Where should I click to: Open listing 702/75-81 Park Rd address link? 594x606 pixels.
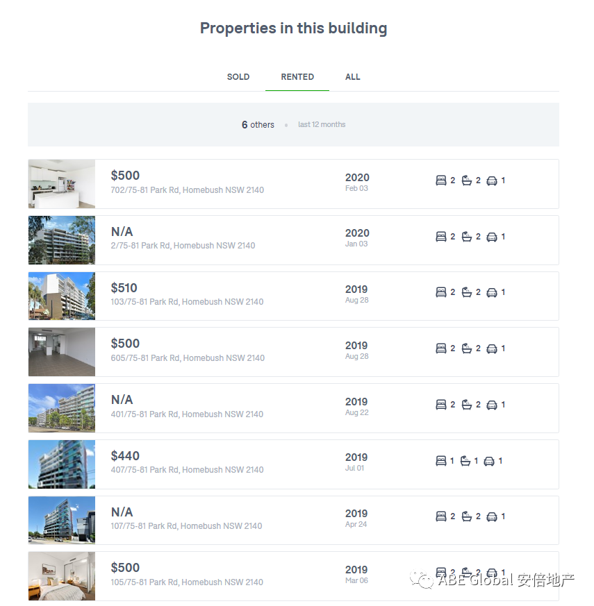pyautogui.click(x=187, y=190)
